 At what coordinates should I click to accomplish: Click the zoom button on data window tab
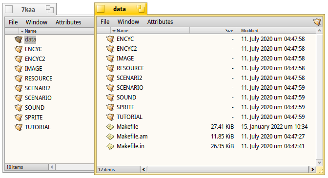coord(141,9)
